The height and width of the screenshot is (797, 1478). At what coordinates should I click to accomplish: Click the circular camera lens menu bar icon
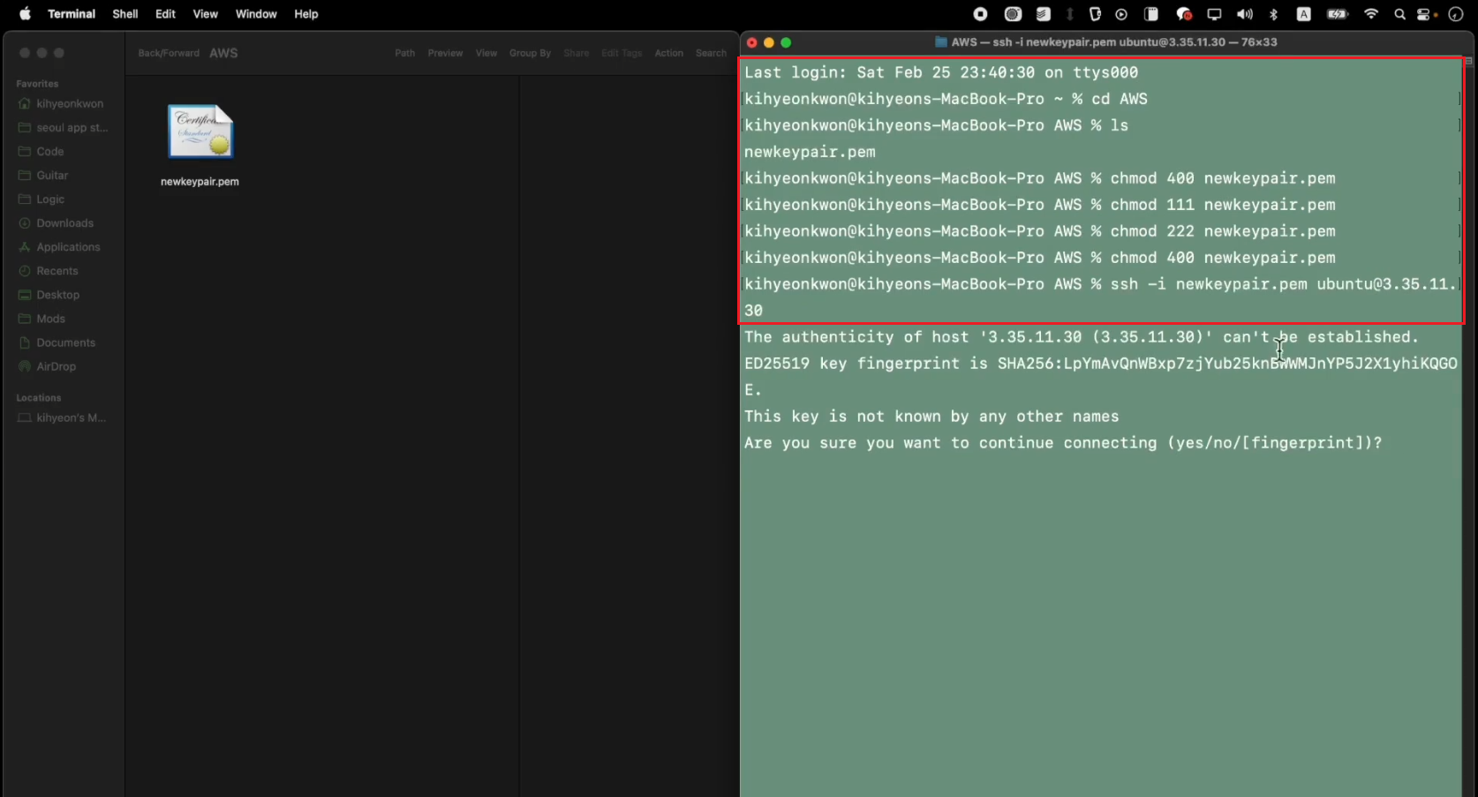point(1013,14)
